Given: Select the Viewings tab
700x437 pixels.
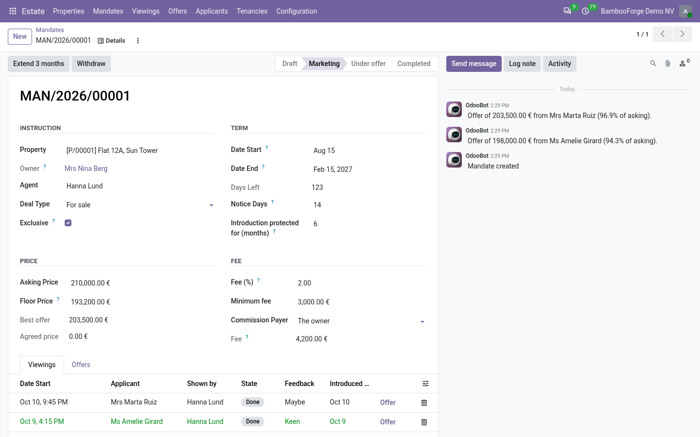Looking at the screenshot, I should tap(42, 365).
